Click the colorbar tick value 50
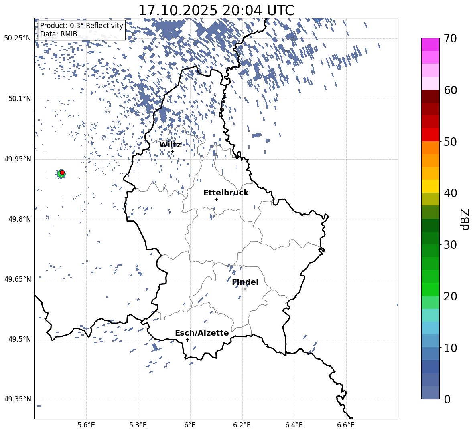475x433 pixels. coord(450,142)
